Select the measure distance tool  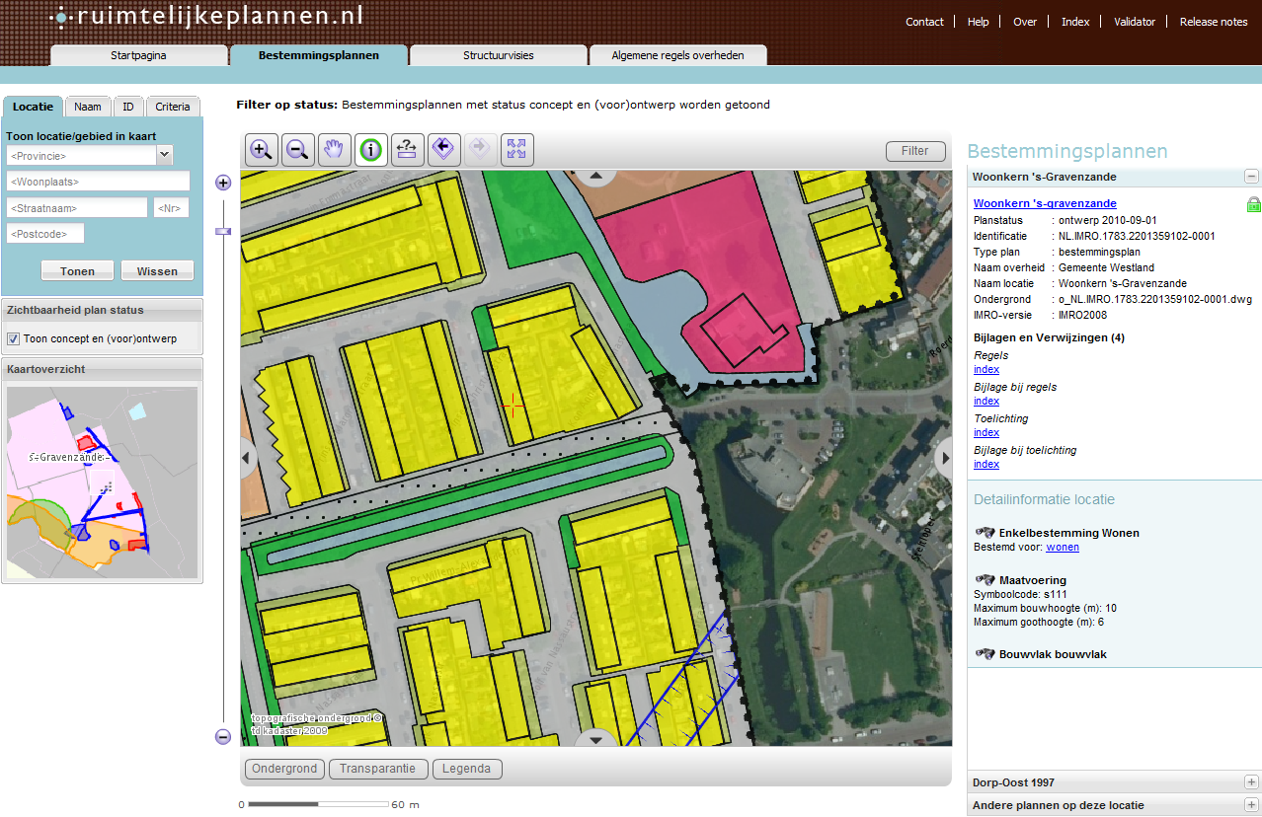(x=408, y=150)
